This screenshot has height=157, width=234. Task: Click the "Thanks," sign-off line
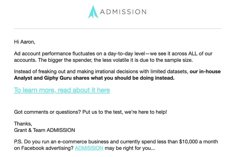click(23, 124)
